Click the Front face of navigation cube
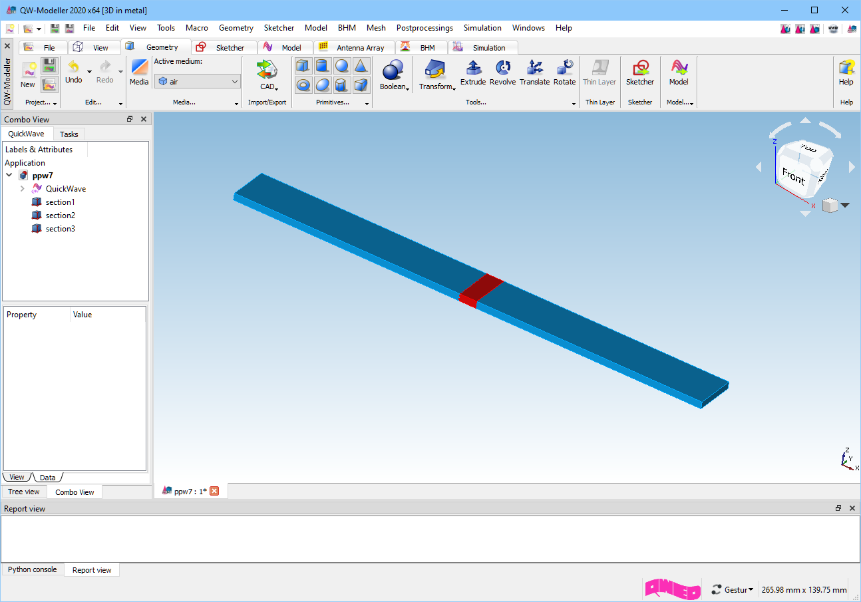Image resolution: width=861 pixels, height=602 pixels. 793,176
